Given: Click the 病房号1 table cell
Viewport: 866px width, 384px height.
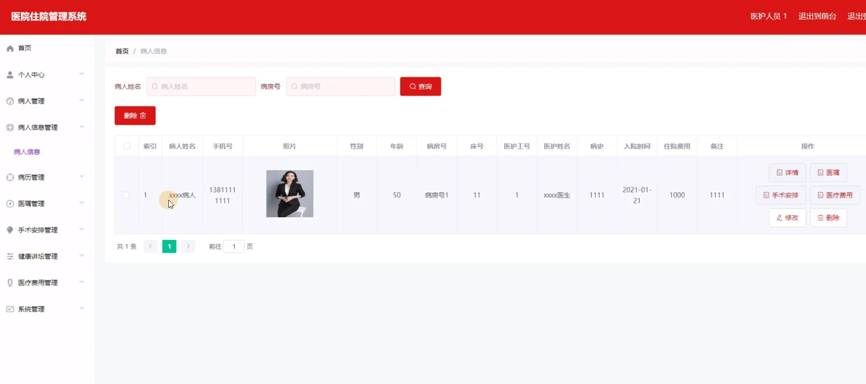Looking at the screenshot, I should [x=437, y=195].
